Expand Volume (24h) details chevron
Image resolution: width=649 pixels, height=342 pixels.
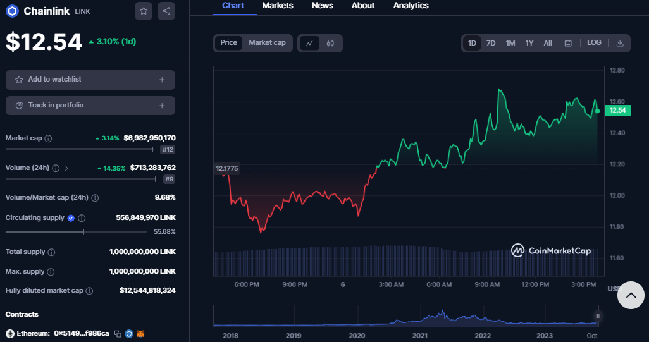66,168
